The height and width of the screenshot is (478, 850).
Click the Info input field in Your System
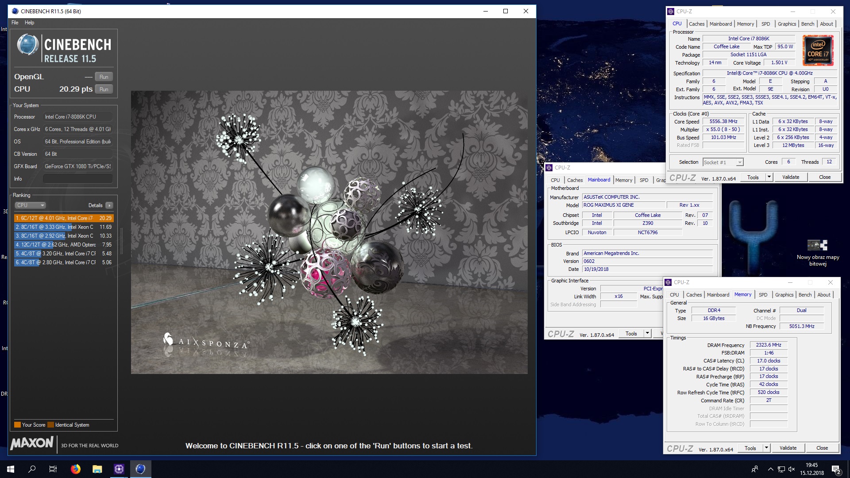pos(77,179)
